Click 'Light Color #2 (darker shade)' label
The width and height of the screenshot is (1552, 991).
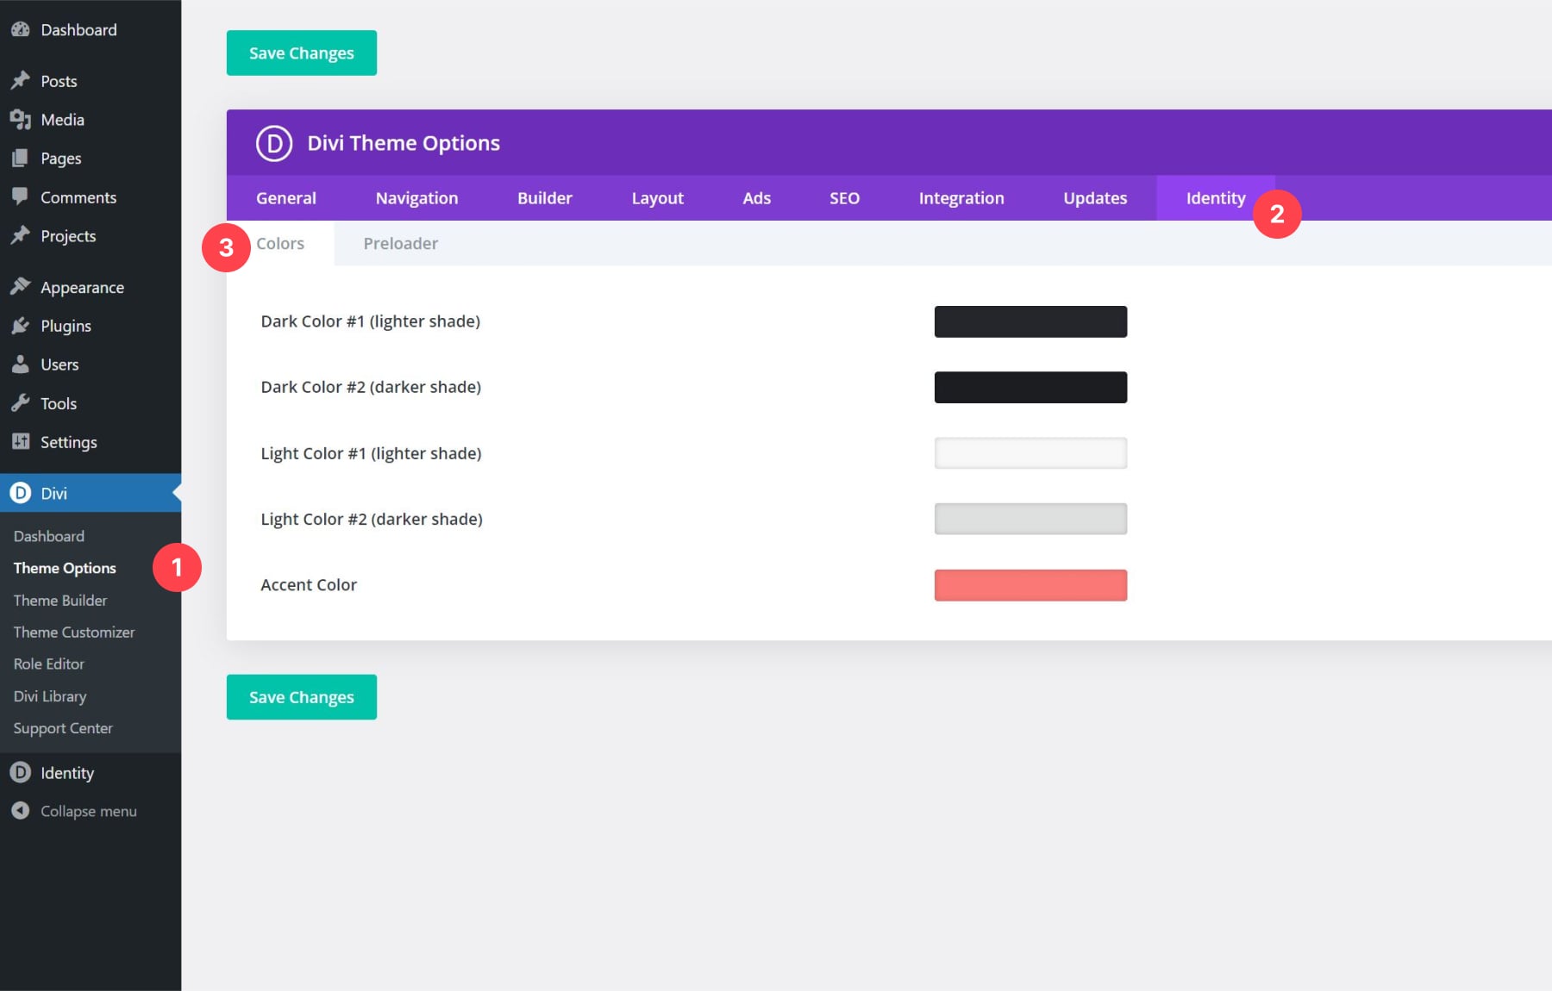click(x=372, y=520)
